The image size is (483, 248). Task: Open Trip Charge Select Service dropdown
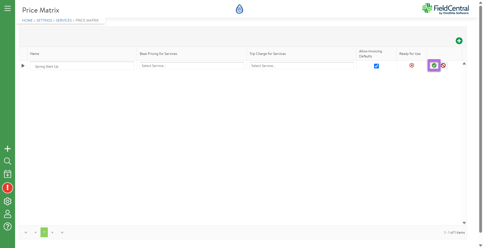pyautogui.click(x=301, y=66)
